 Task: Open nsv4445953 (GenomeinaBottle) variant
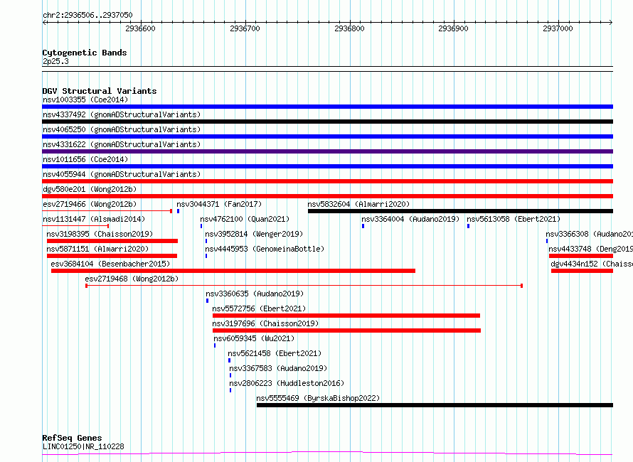[x=265, y=249]
